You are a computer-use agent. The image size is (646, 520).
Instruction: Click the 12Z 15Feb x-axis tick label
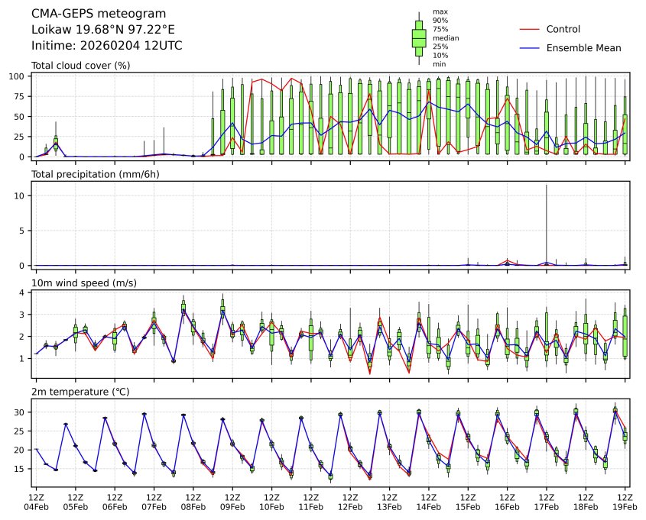[469, 502]
